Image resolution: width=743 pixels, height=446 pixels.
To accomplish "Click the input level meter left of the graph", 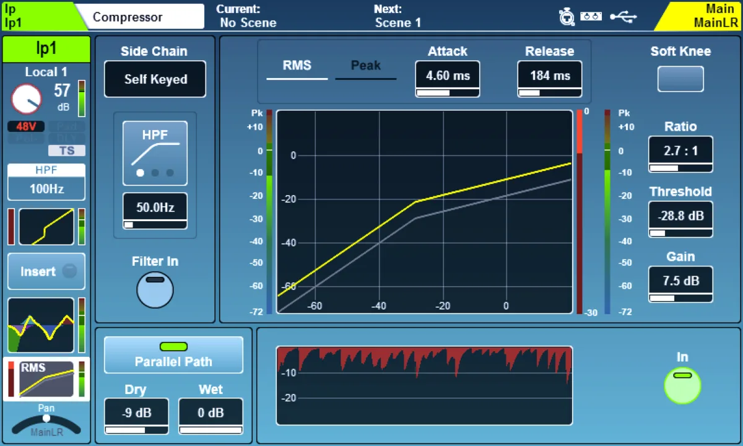I will 269,212.
